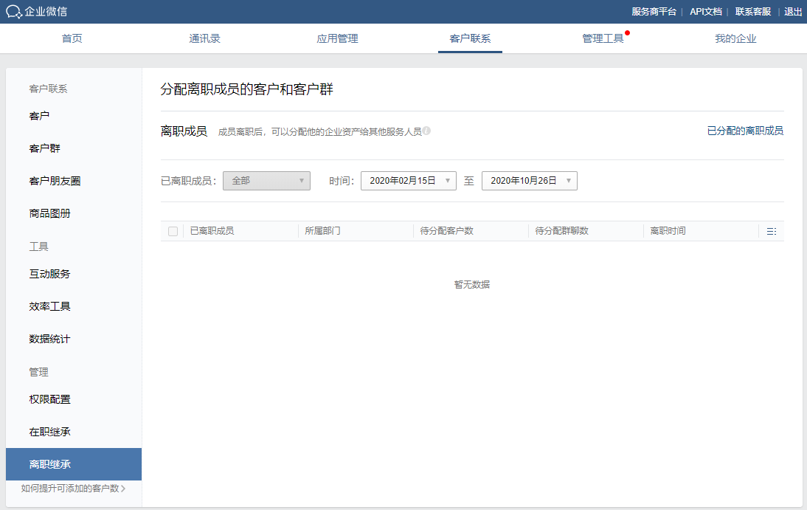Open the column settings icon in table header
Viewport: 807px width, 510px height.
(x=771, y=232)
